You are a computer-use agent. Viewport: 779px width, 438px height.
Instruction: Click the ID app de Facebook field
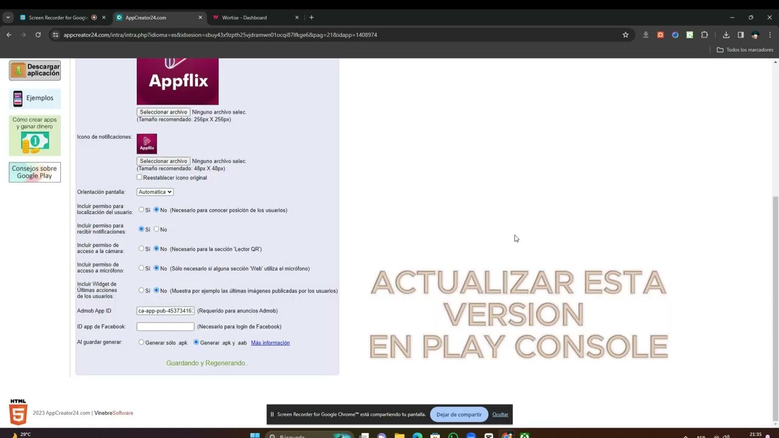166,327
